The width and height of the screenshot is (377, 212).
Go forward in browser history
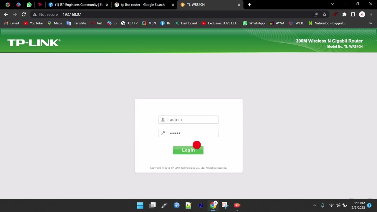click(x=15, y=14)
